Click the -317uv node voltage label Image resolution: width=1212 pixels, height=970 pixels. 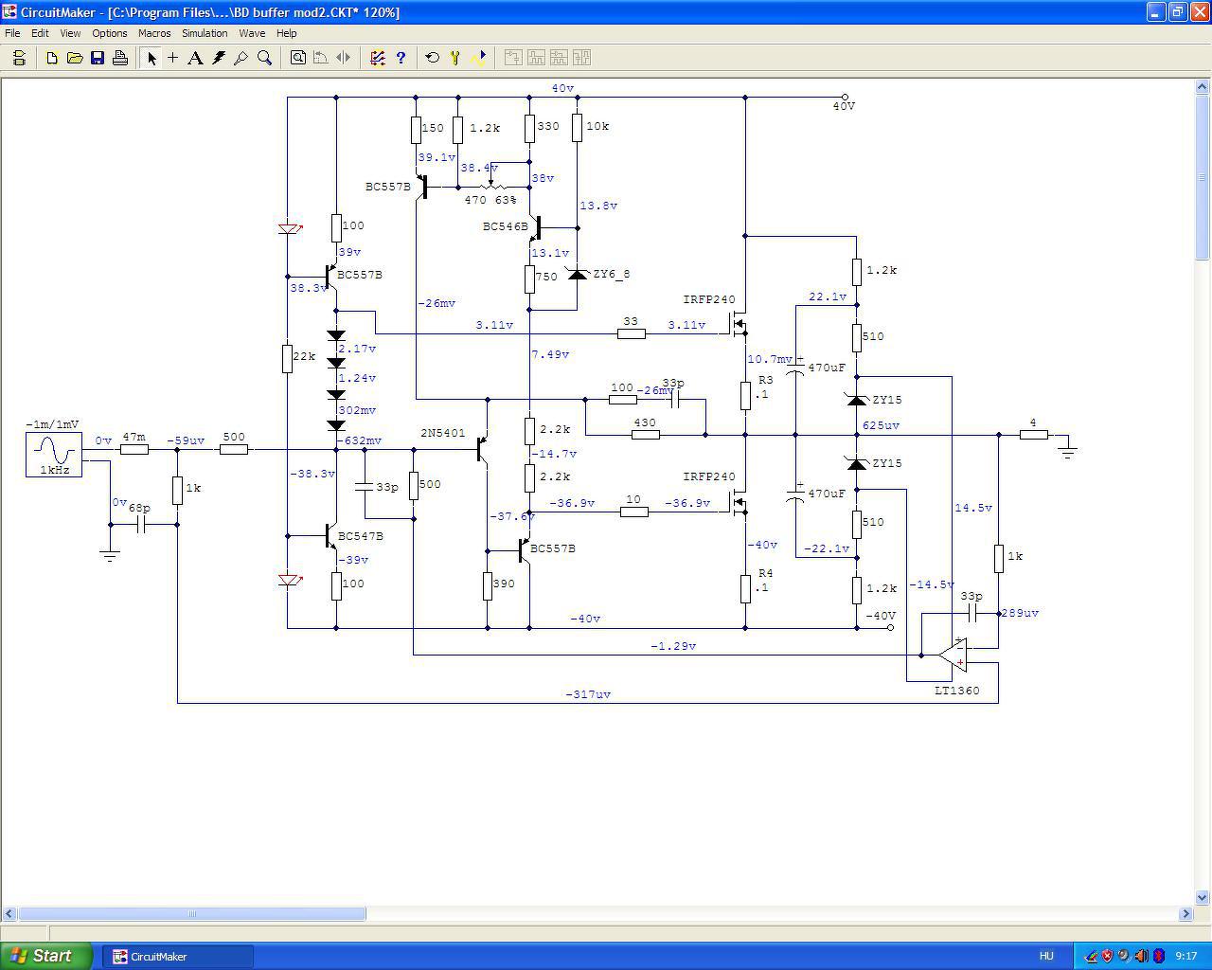588,694
